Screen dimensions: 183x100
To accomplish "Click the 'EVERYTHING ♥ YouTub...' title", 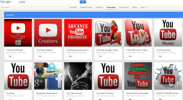I will click(168, 93).
